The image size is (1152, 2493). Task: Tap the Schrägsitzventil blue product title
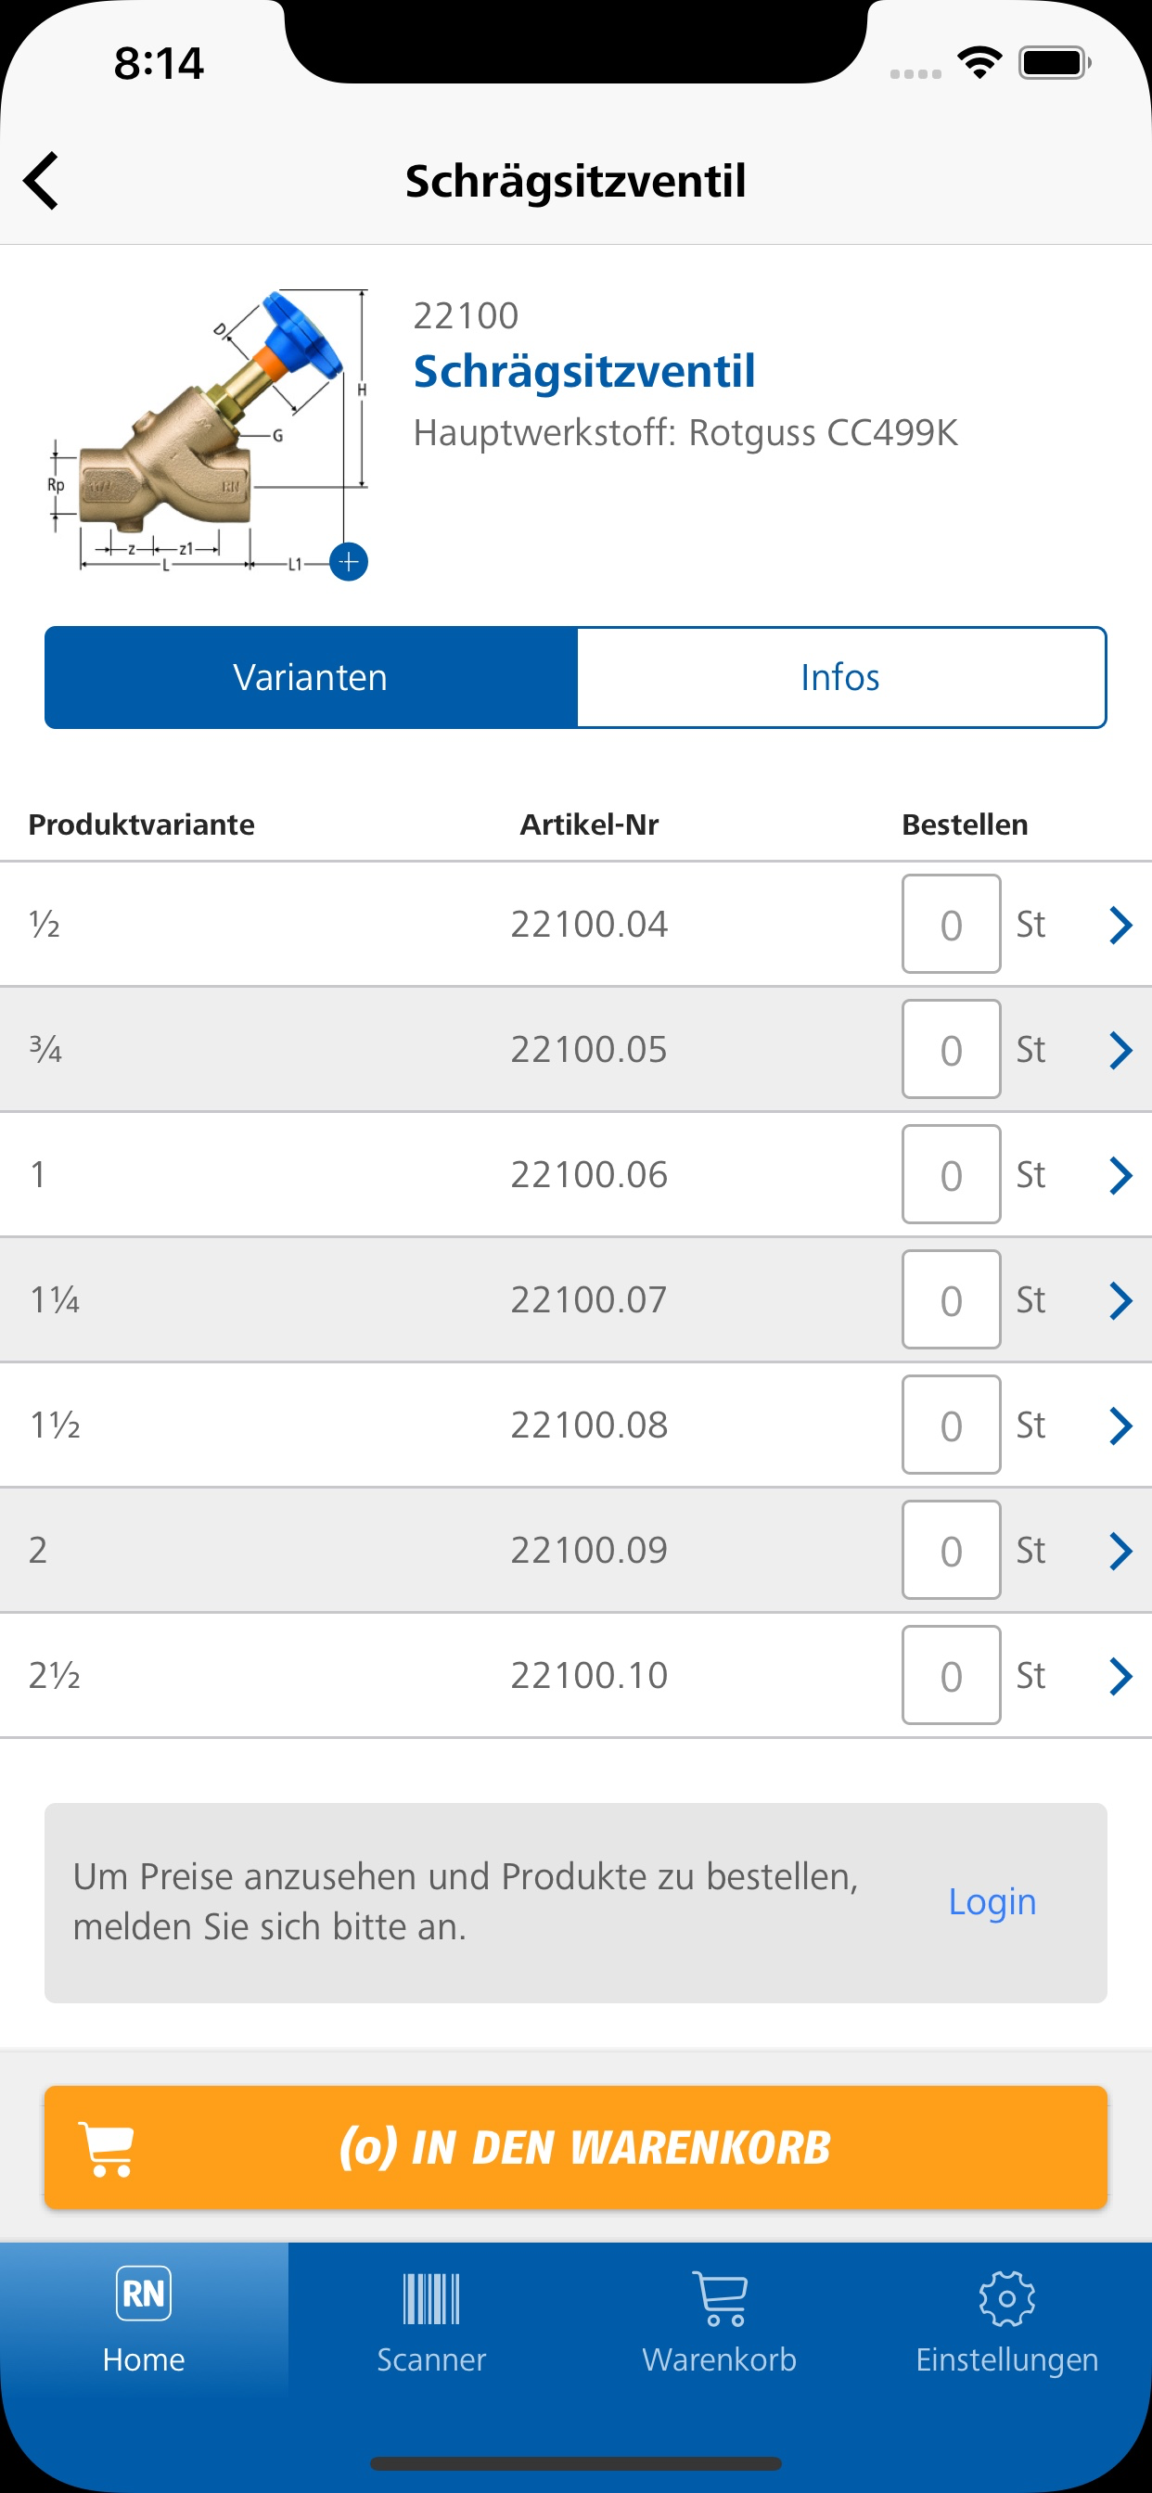[583, 372]
